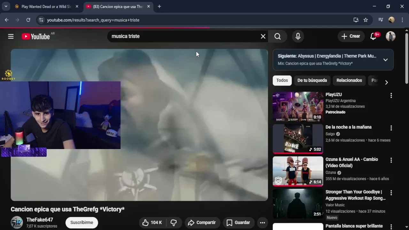Open the account avatar menu
This screenshot has width=409, height=230.
390,36
